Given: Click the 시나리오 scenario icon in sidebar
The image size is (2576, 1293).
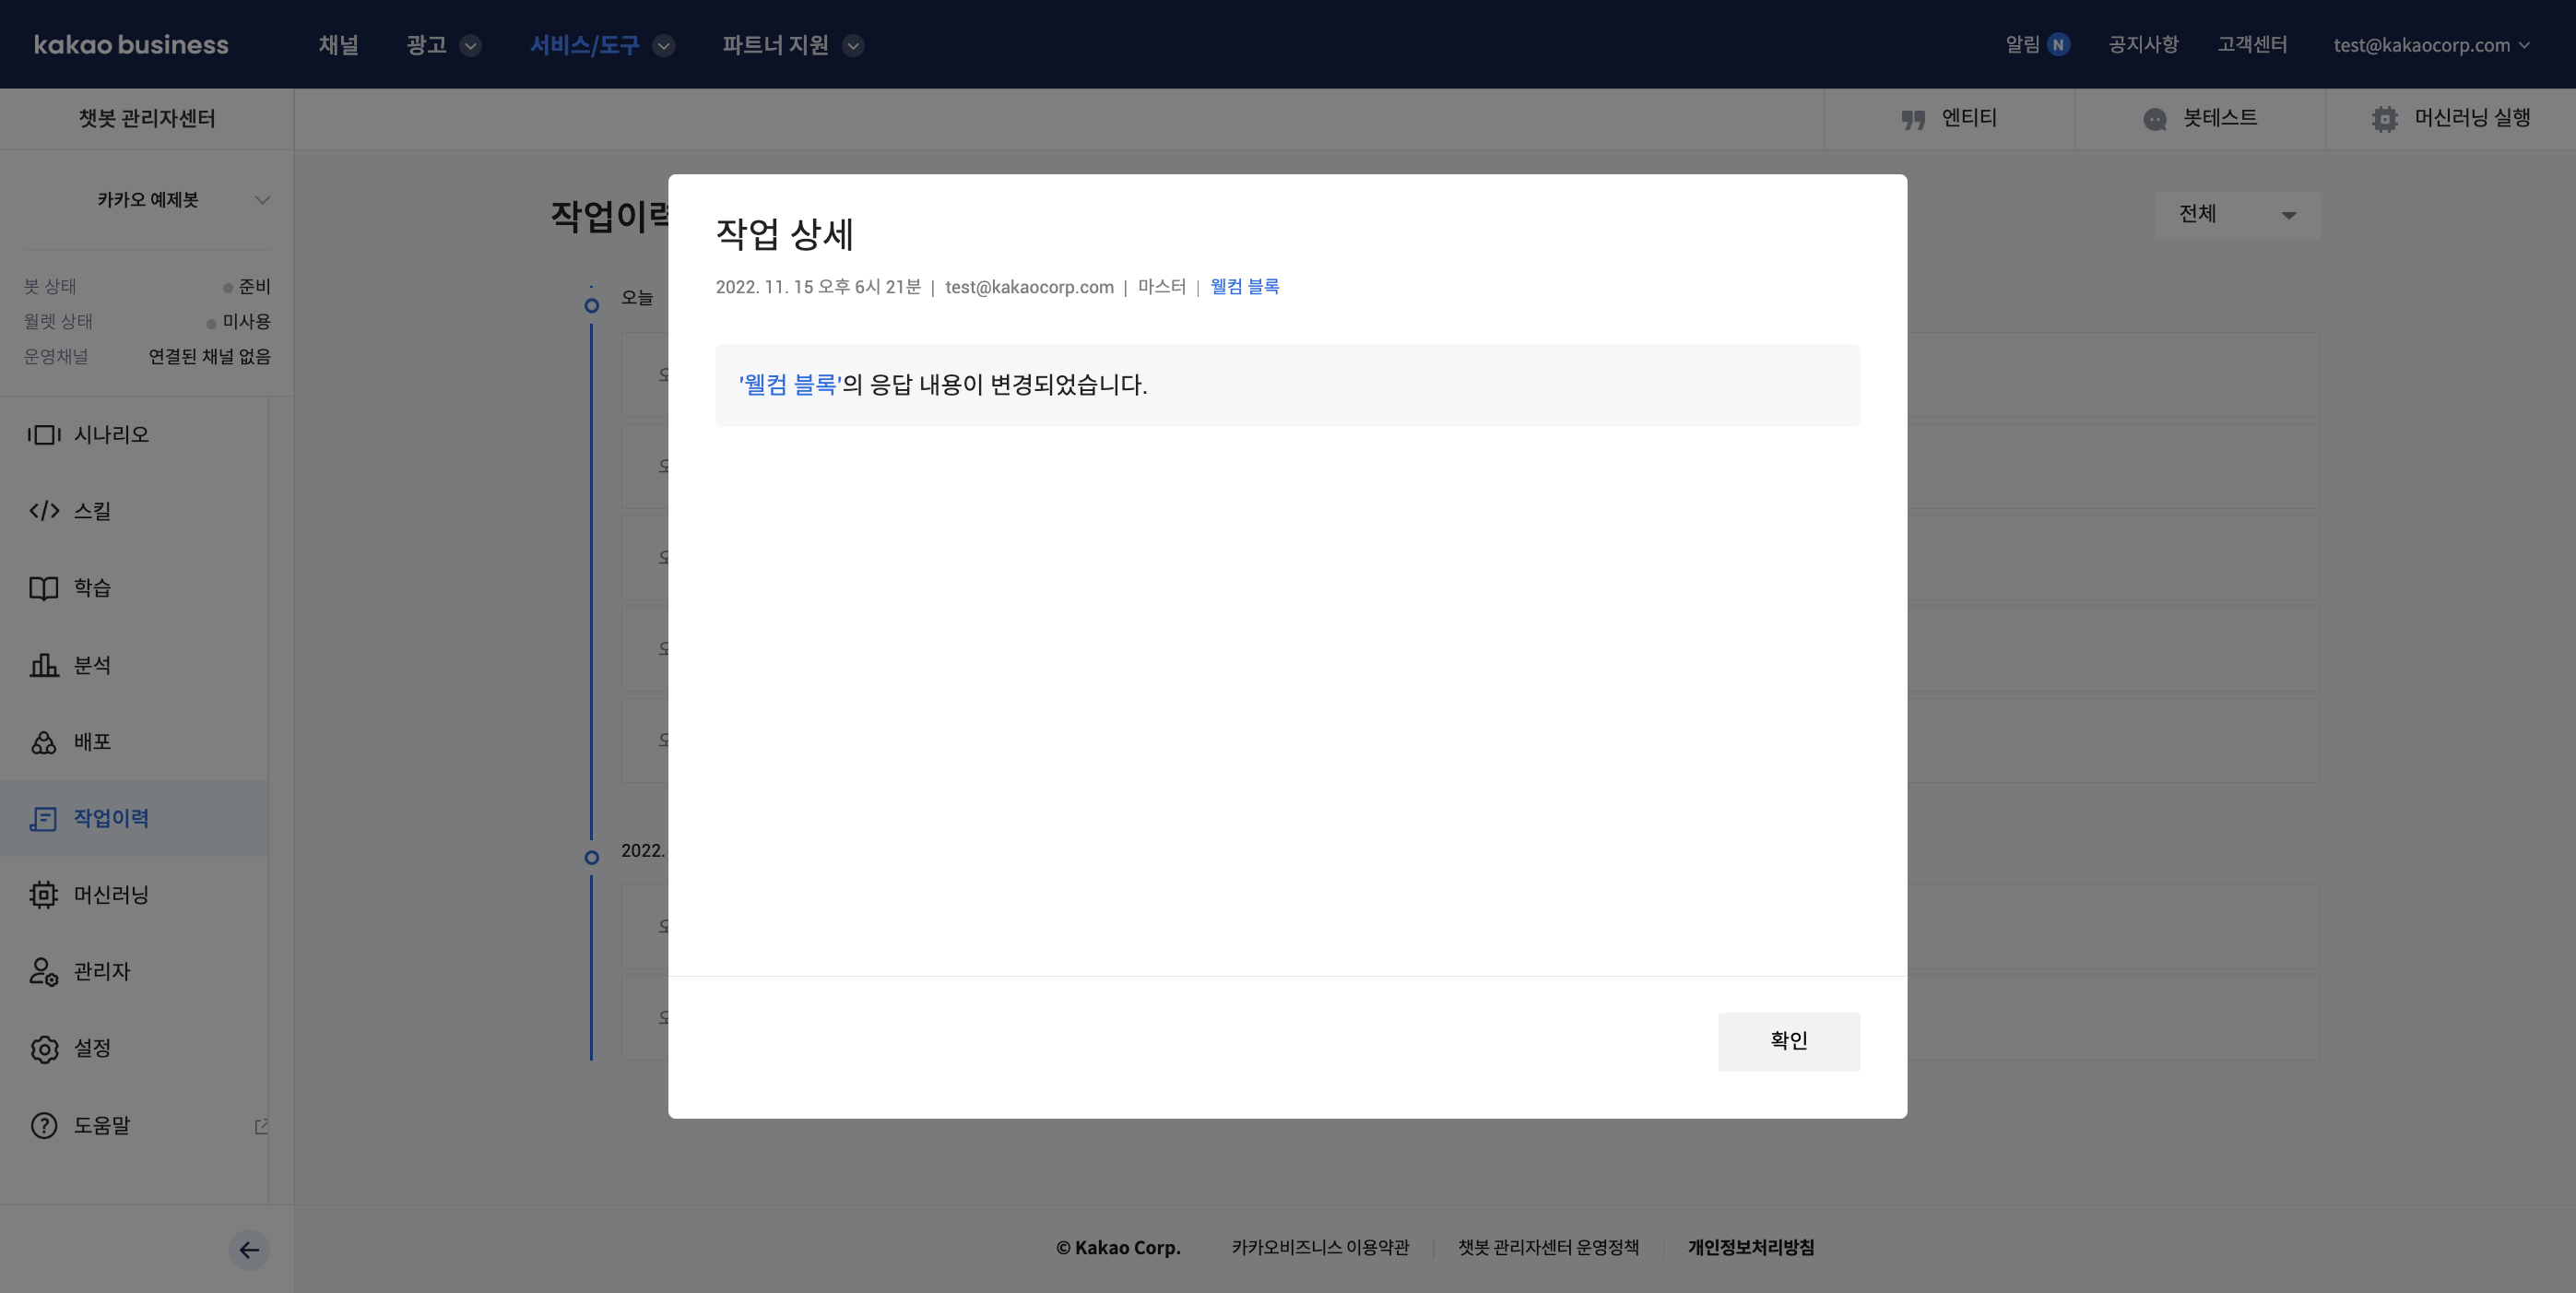Looking at the screenshot, I should click(43, 434).
